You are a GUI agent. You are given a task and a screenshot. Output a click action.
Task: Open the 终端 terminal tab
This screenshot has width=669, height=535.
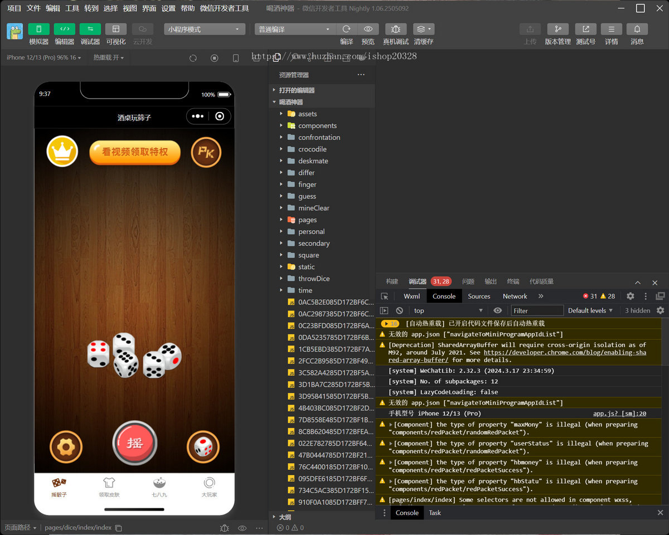pyautogui.click(x=513, y=281)
